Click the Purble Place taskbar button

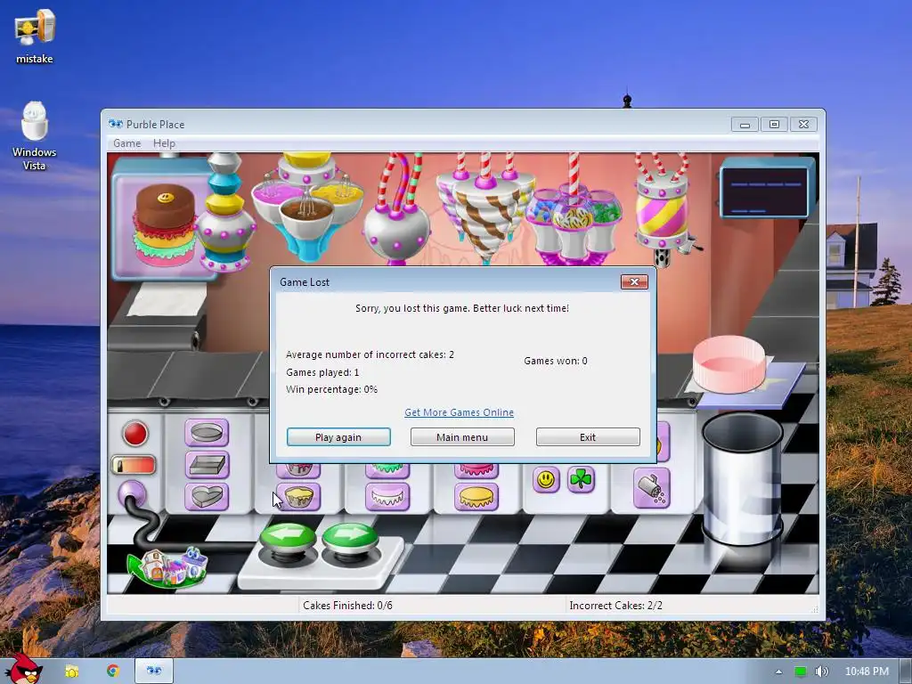(x=154, y=671)
